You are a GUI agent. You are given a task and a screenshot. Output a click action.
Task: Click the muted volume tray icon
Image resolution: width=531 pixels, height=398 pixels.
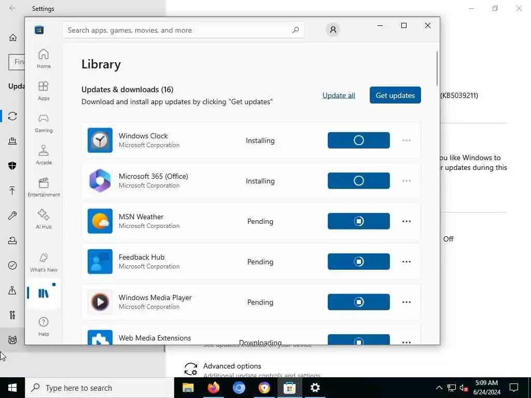click(x=464, y=388)
